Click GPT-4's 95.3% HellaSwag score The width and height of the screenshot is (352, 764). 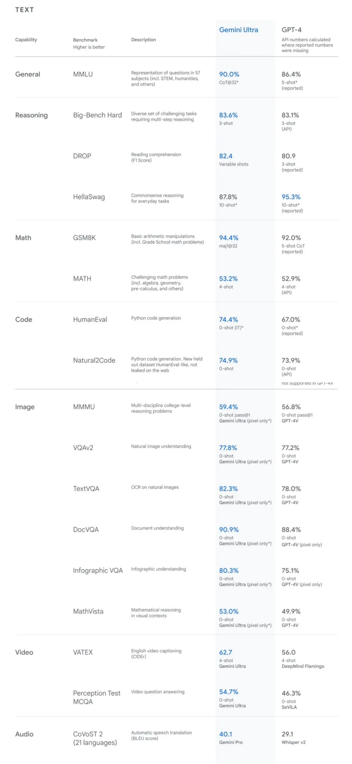291,197
